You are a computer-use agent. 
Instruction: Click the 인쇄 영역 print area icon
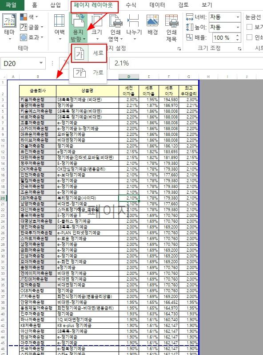pos(116,21)
